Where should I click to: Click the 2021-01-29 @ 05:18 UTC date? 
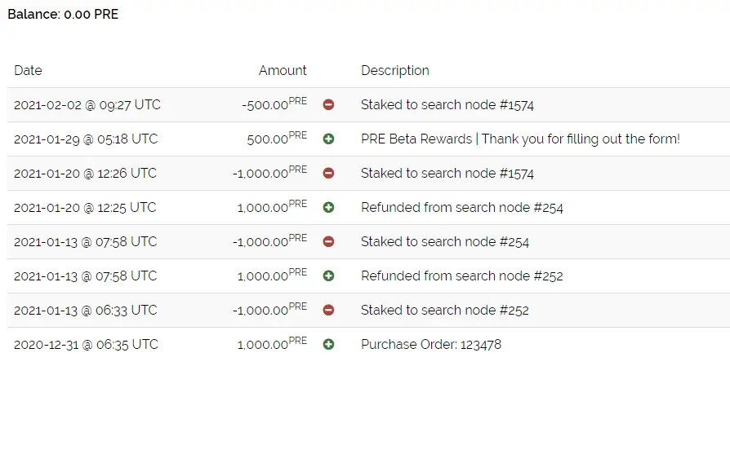click(86, 139)
